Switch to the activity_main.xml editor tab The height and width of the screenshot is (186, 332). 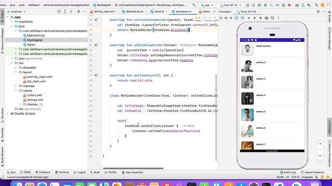102,11
